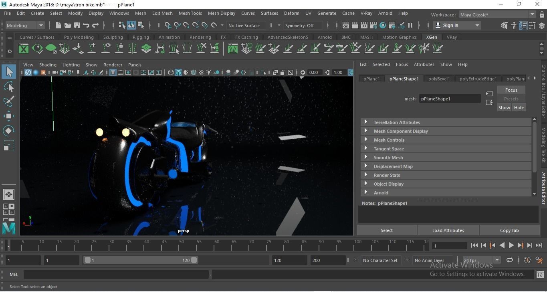Select the polyBevel1 attribute tab
Viewport: 547px width, 292px height.
(439, 79)
